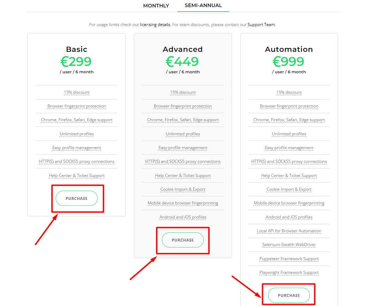The height and width of the screenshot is (306, 365).
Task: Click Playwright Framework Support feature
Action: click(289, 273)
